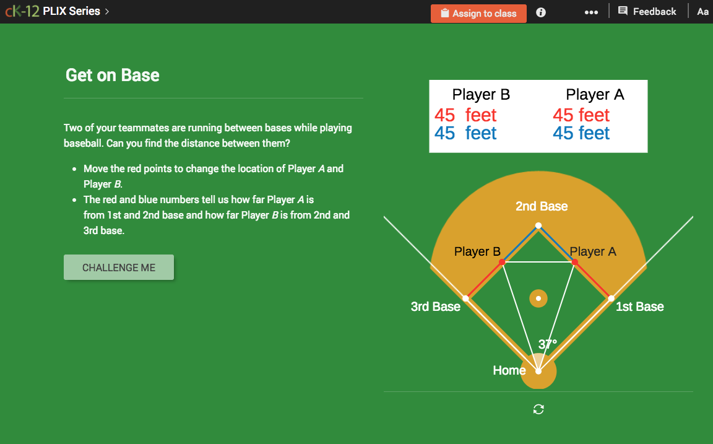Click the CK-12 logo
The image size is (713, 444).
tap(23, 10)
